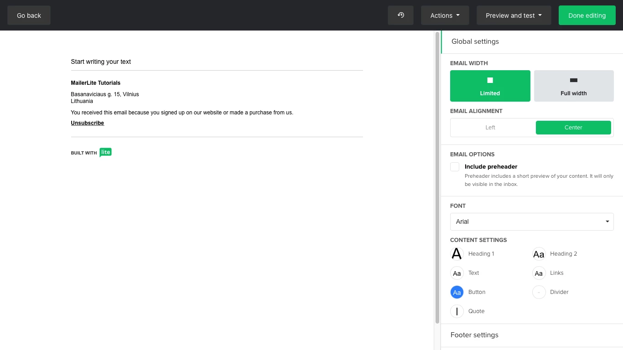This screenshot has width=623, height=350.
Task: Open Text style settings icon
Action: click(457, 273)
